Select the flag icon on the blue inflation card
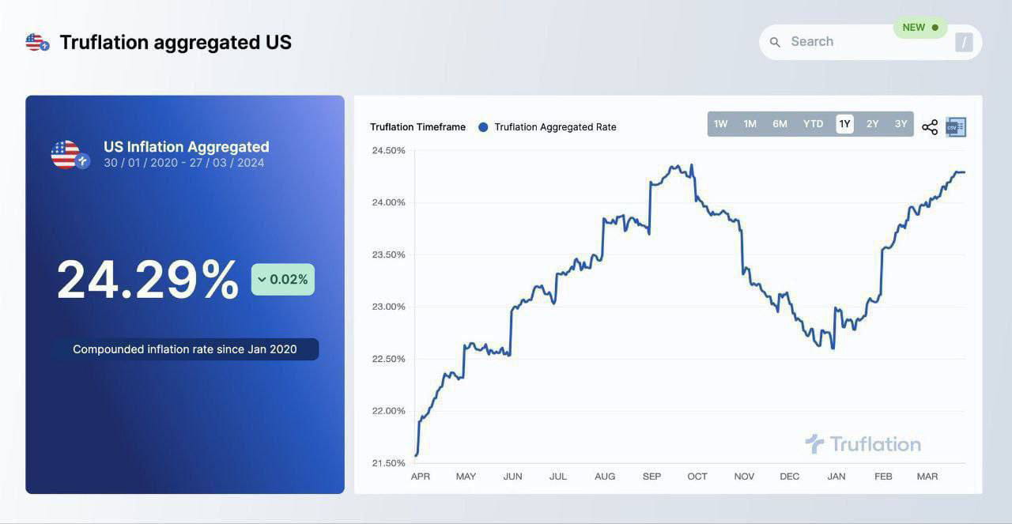The image size is (1012, 524). [x=70, y=153]
